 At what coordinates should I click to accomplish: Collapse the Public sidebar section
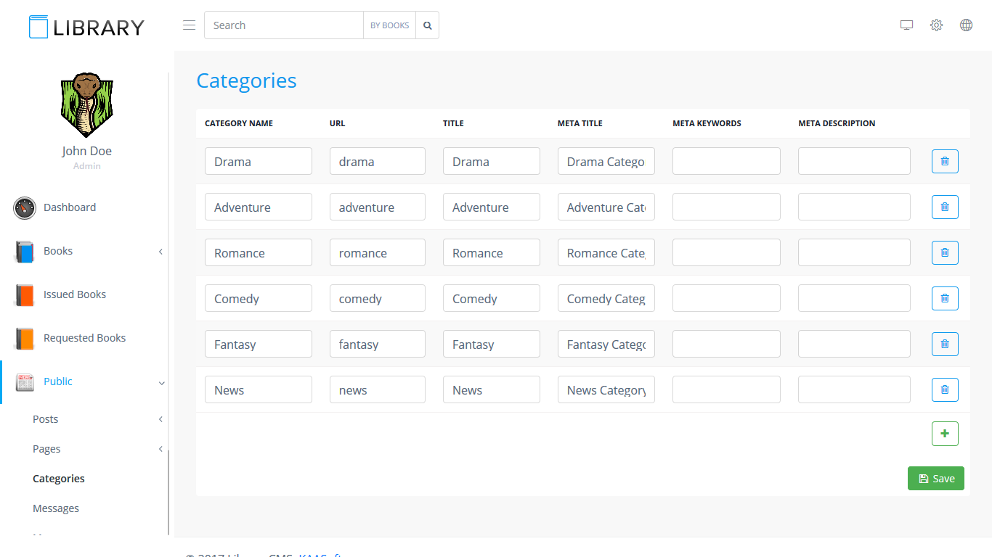[x=87, y=381]
